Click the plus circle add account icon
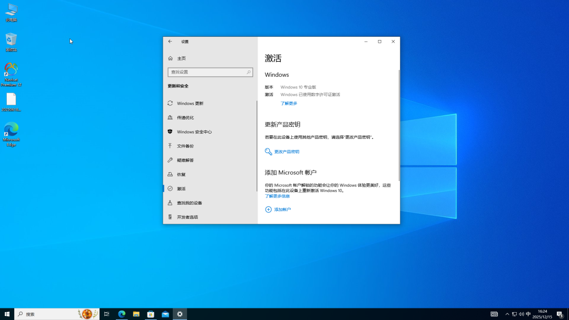This screenshot has width=569, height=320. tap(268, 209)
